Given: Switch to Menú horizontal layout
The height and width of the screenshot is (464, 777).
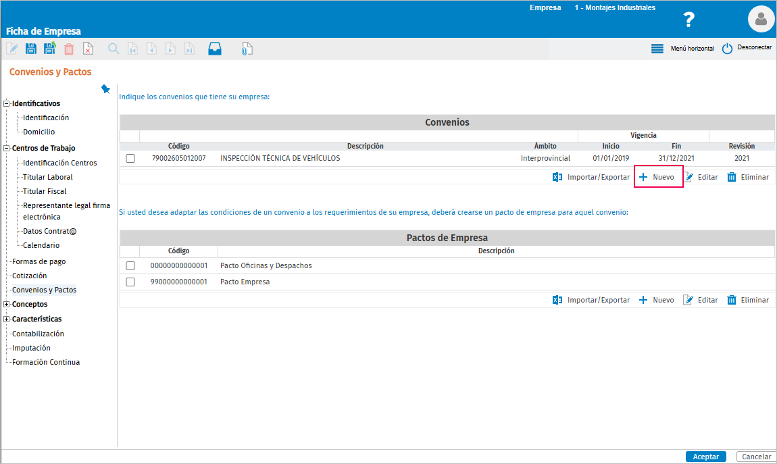Looking at the screenshot, I should (682, 49).
